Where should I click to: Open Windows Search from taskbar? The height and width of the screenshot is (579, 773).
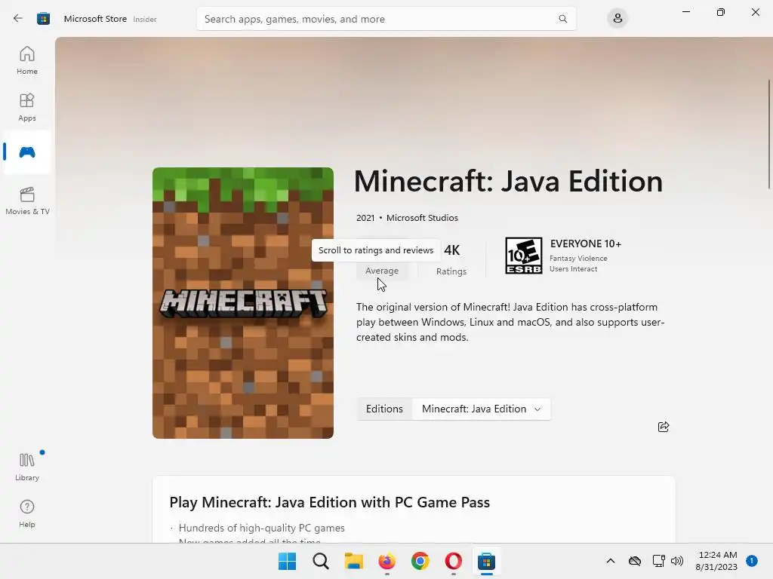point(320,561)
